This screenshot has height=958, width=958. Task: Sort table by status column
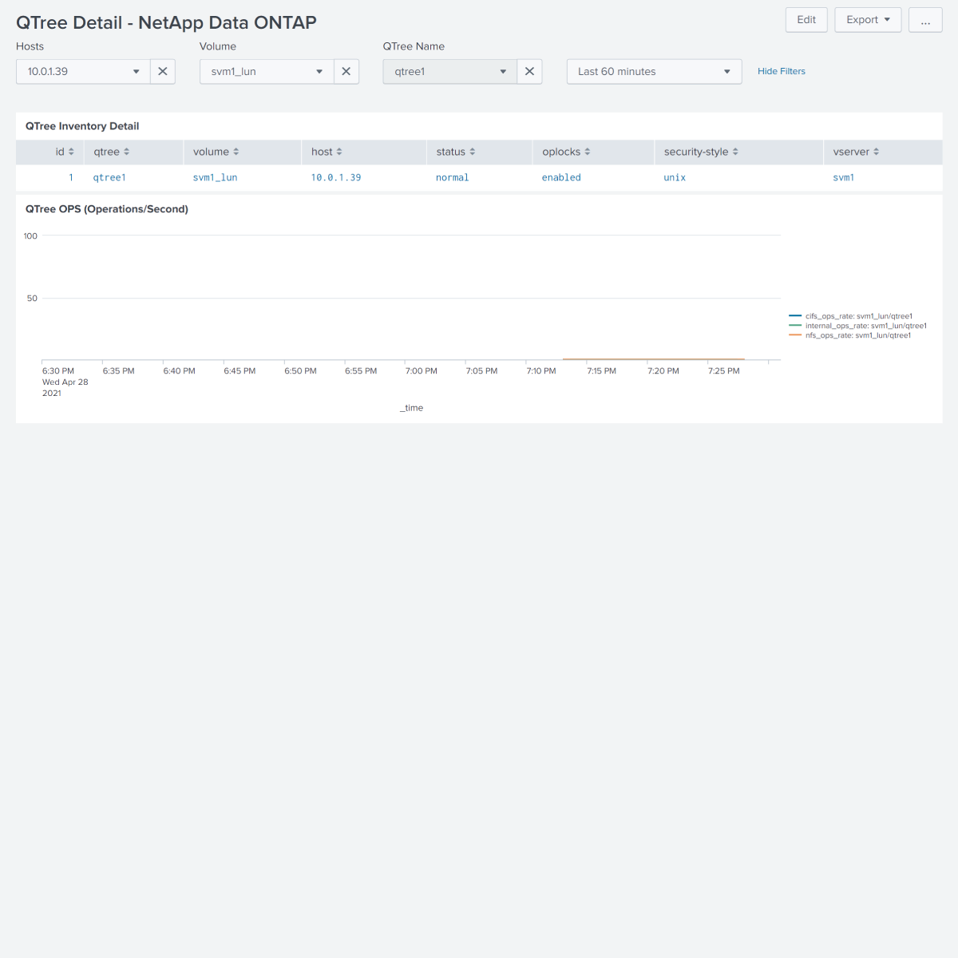(456, 152)
